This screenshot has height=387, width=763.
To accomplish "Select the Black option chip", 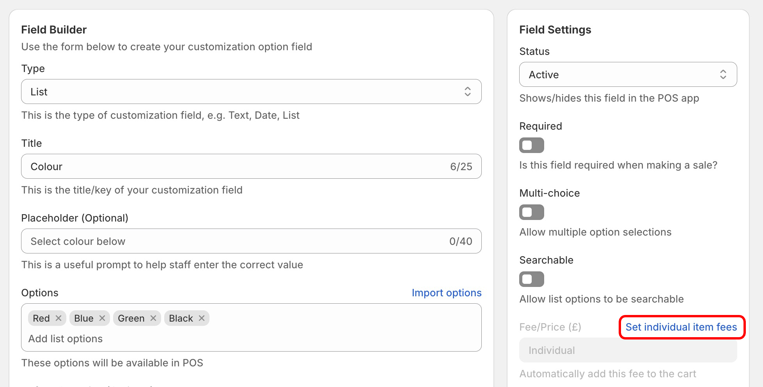I will point(181,318).
